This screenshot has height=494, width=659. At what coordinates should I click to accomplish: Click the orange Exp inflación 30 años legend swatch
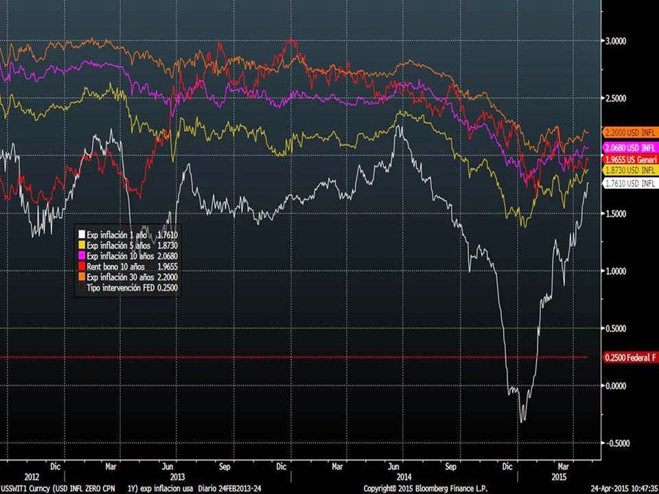tap(82, 277)
